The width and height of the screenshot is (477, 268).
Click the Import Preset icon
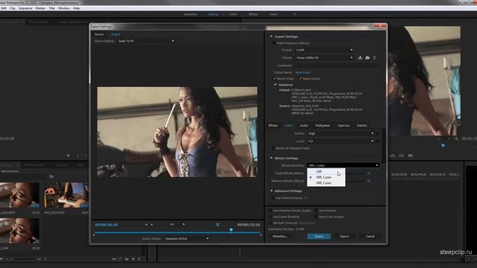point(367,58)
